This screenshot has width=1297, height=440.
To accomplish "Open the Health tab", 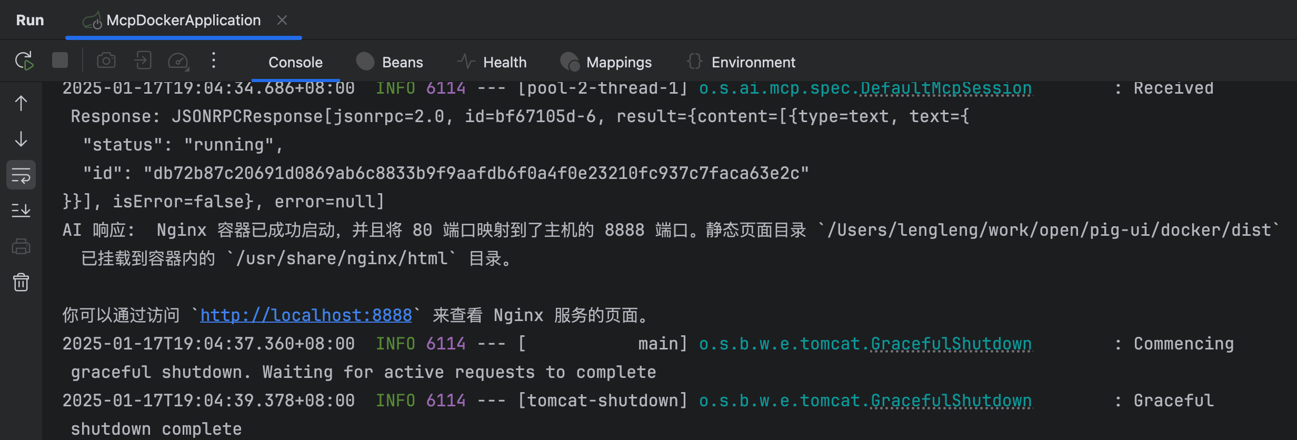I will point(492,62).
